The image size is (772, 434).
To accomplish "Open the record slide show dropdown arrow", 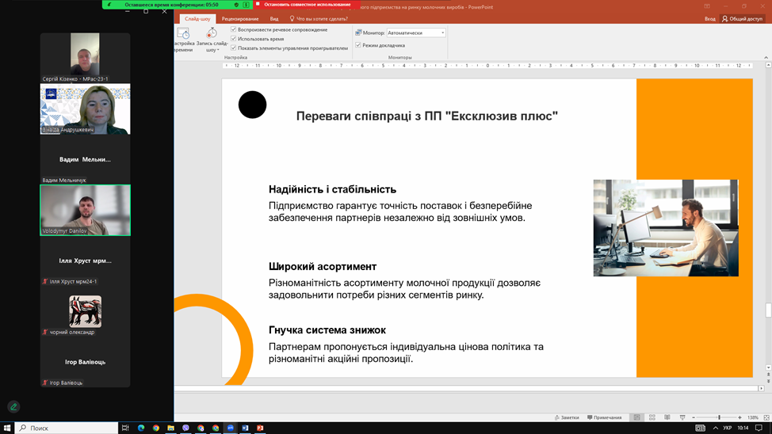I will (218, 50).
